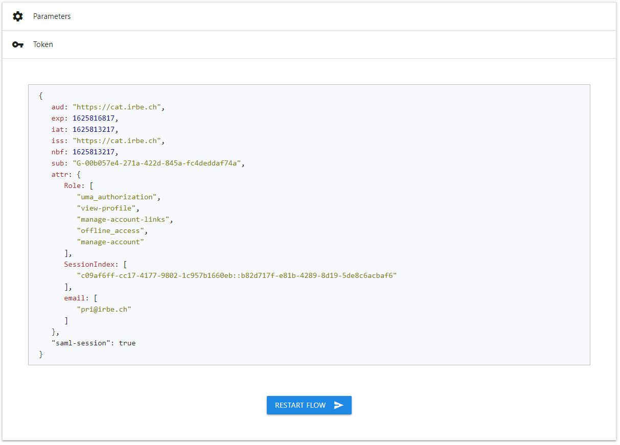The width and height of the screenshot is (620, 445).
Task: Click the Parameters gear icon
Action: tap(18, 16)
